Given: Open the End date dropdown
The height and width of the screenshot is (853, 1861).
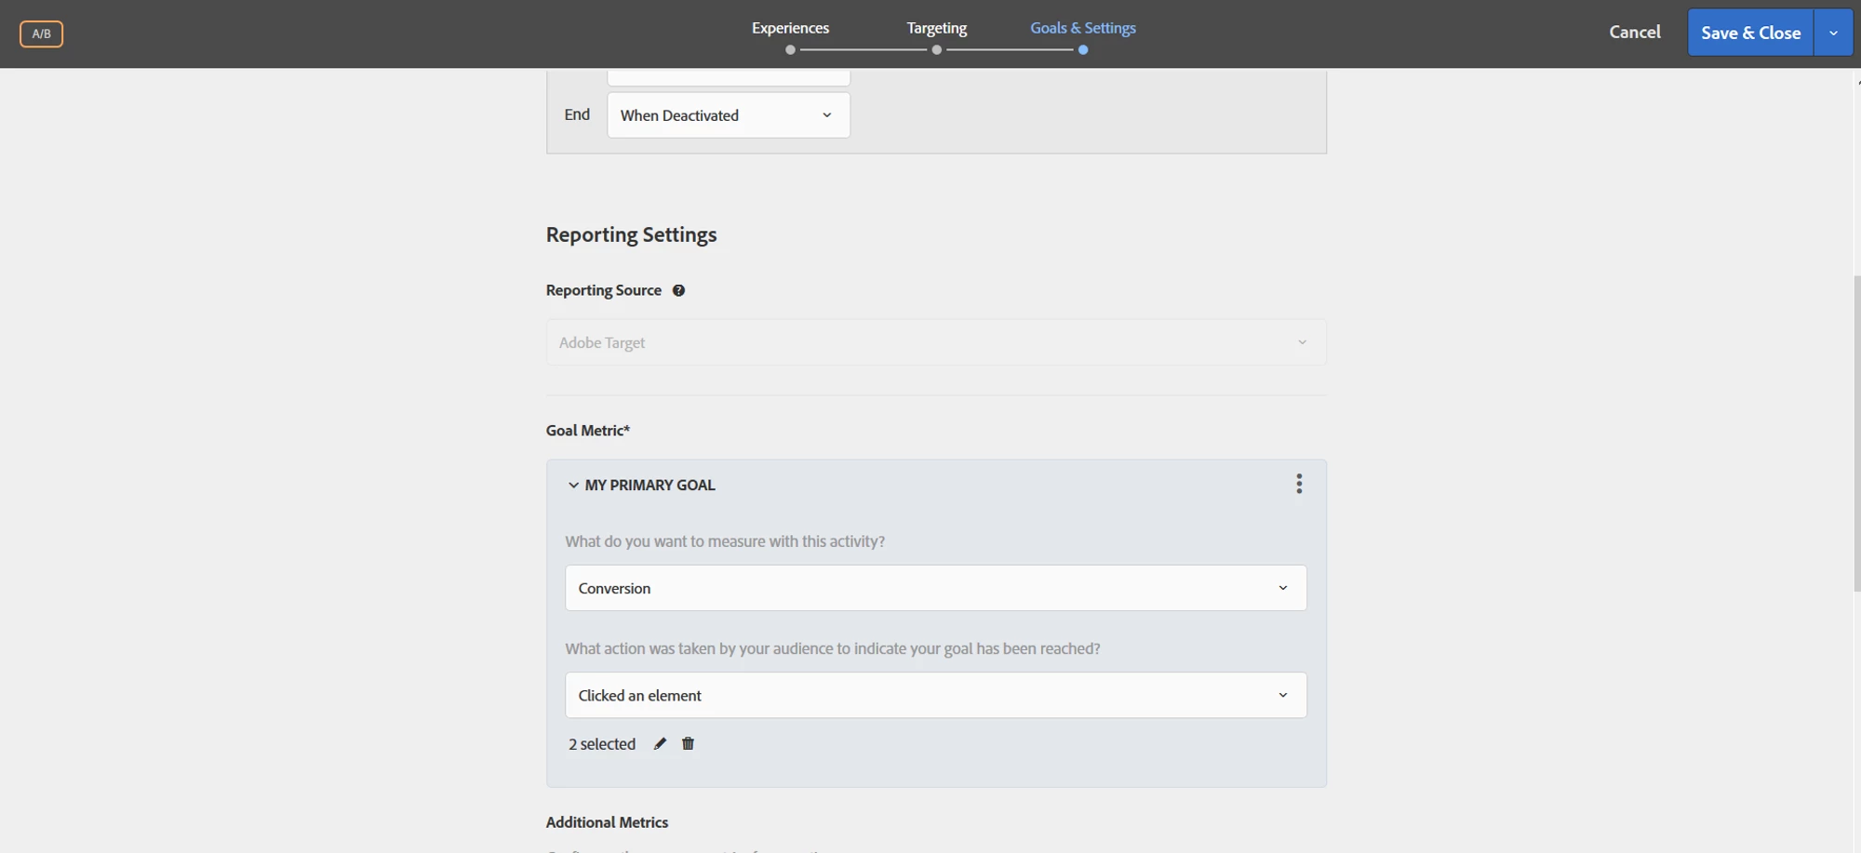Looking at the screenshot, I should (x=728, y=115).
